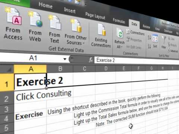
Task: Select row 5 header
Action: [6, 128]
